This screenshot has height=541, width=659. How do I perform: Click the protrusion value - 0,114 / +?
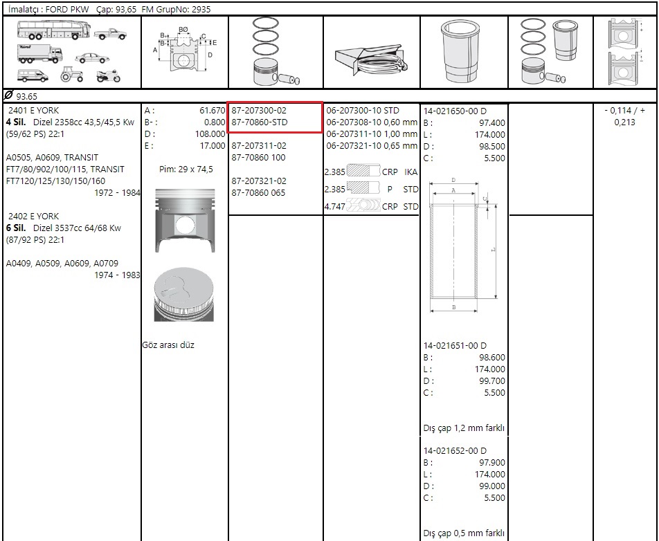[x=624, y=111]
